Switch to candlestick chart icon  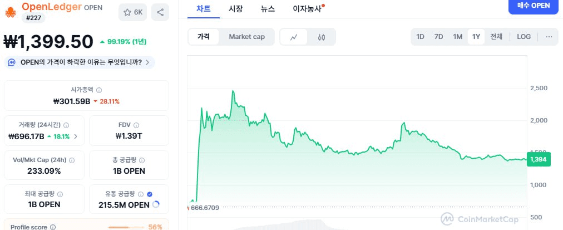click(322, 37)
